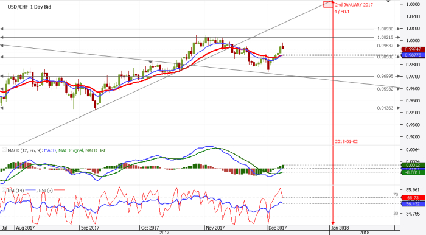Click the left arrow handle of the 0.94363 line
This screenshot has width=426, height=235.
(x=2, y=108)
